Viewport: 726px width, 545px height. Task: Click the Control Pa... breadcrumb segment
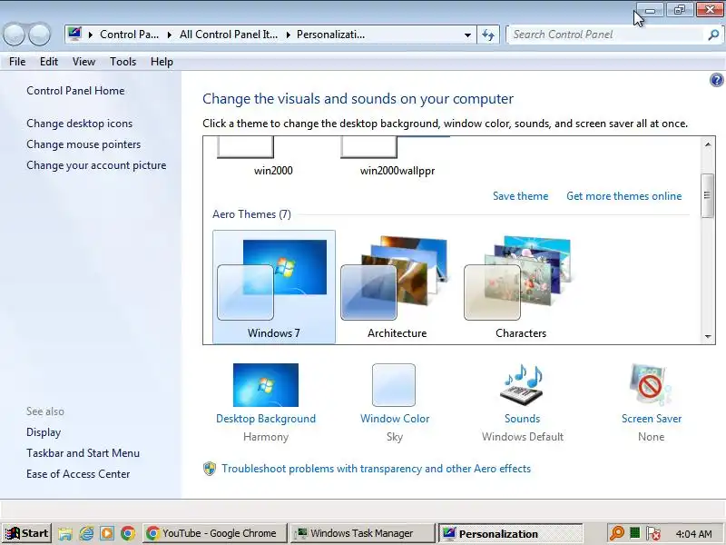(130, 35)
